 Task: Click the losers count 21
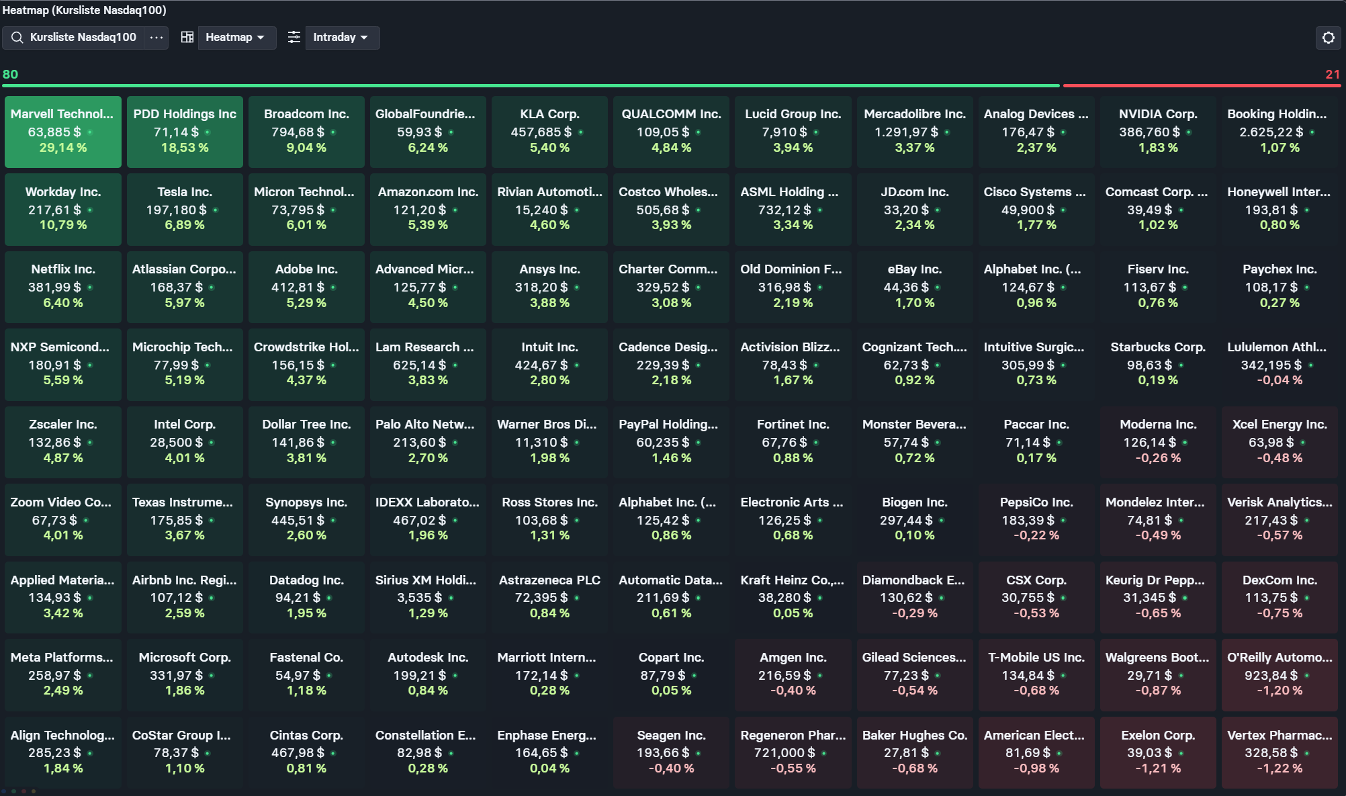pos(1333,75)
